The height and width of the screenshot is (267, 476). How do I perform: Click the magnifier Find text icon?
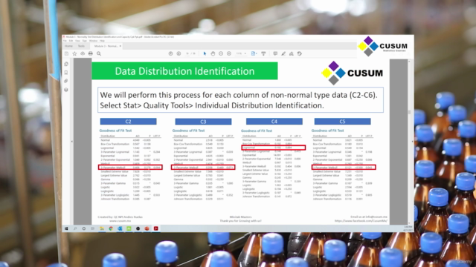(x=99, y=53)
